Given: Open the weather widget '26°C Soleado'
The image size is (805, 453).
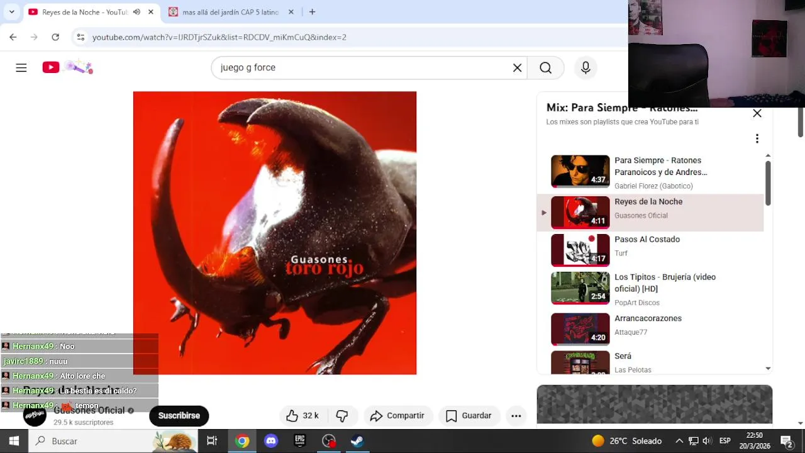Looking at the screenshot, I should coord(627,441).
